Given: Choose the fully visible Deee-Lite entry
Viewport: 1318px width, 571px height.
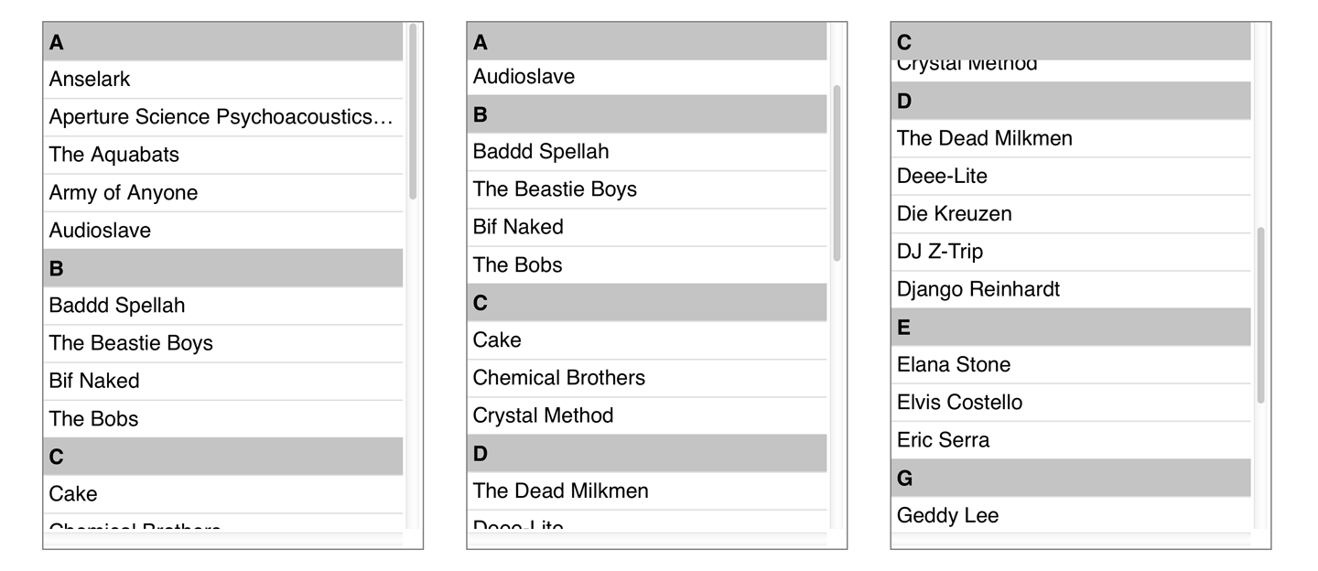Looking at the screenshot, I should click(1070, 176).
